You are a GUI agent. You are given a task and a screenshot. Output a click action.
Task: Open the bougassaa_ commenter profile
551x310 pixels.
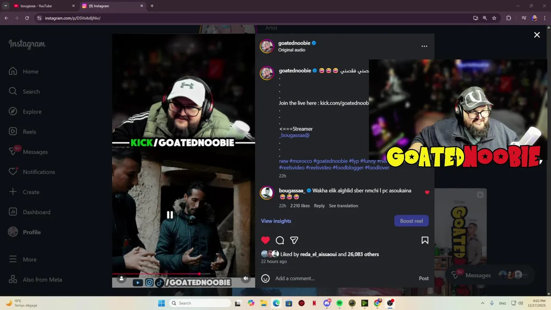coord(292,191)
